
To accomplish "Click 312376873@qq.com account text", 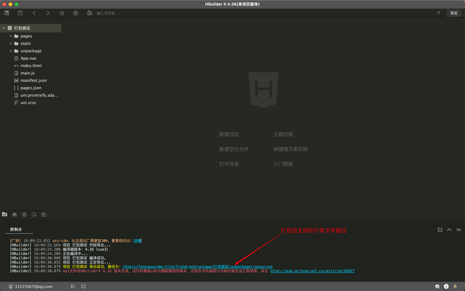I will point(33,287).
